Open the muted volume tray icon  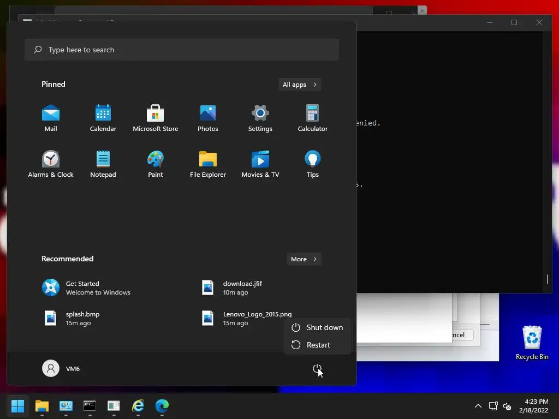click(x=507, y=406)
